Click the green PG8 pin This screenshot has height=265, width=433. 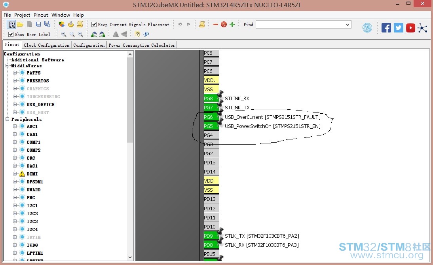211,98
